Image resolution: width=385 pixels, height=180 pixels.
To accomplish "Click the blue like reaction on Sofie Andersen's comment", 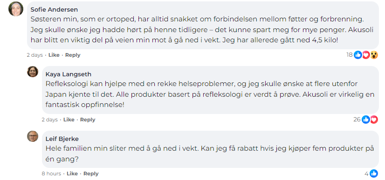I will pyautogui.click(x=358, y=55).
